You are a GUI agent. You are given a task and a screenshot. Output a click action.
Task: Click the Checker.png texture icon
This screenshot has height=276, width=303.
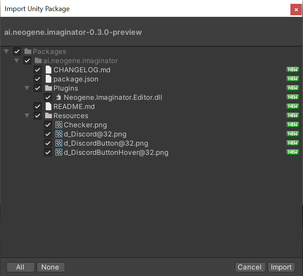coord(59,125)
